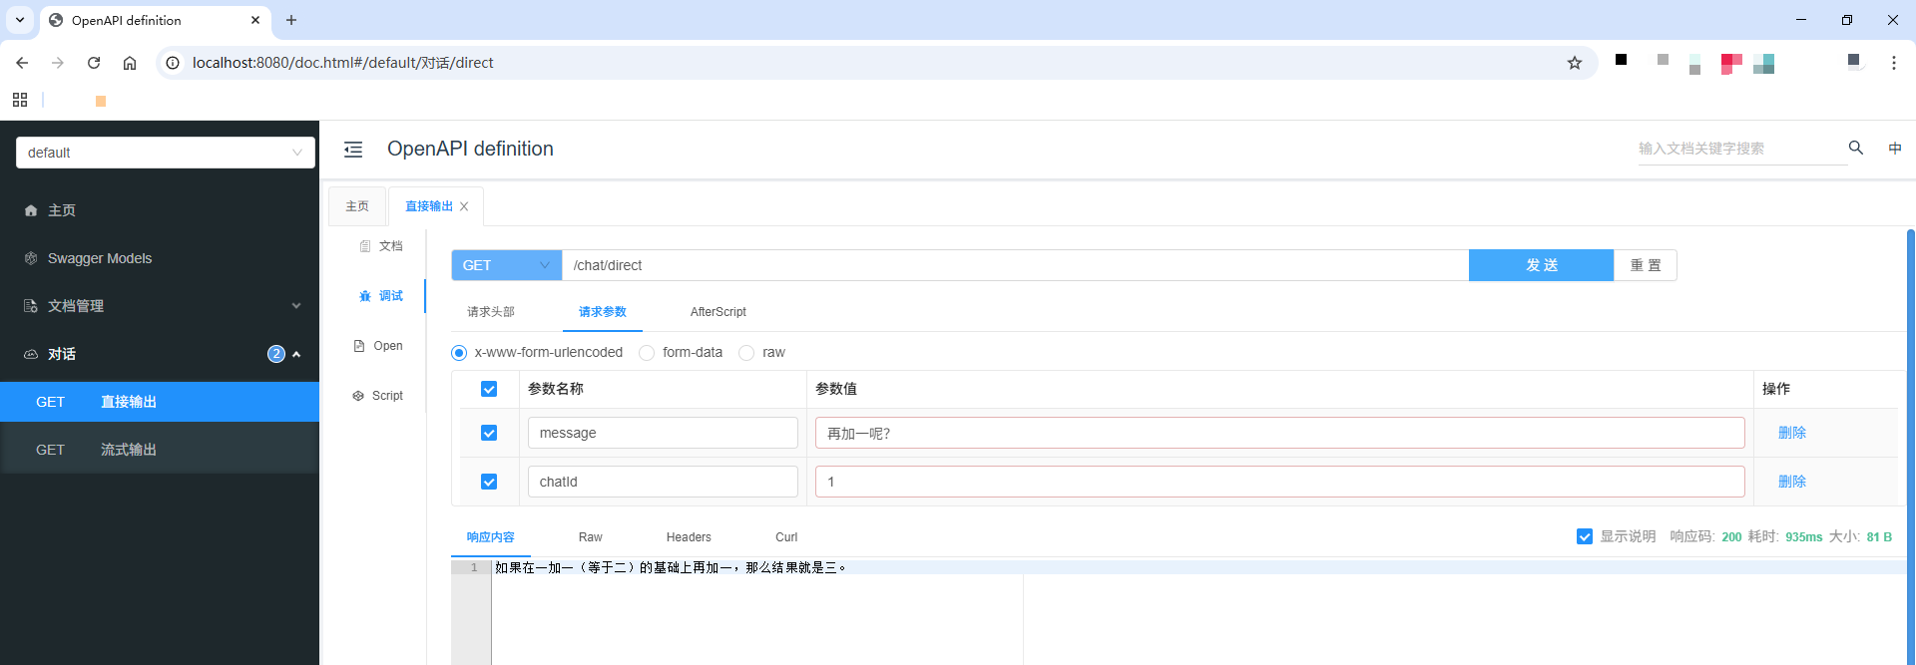This screenshot has height=665, width=1916.
Task: Select the 调试 bug icon tab
Action: (365, 296)
